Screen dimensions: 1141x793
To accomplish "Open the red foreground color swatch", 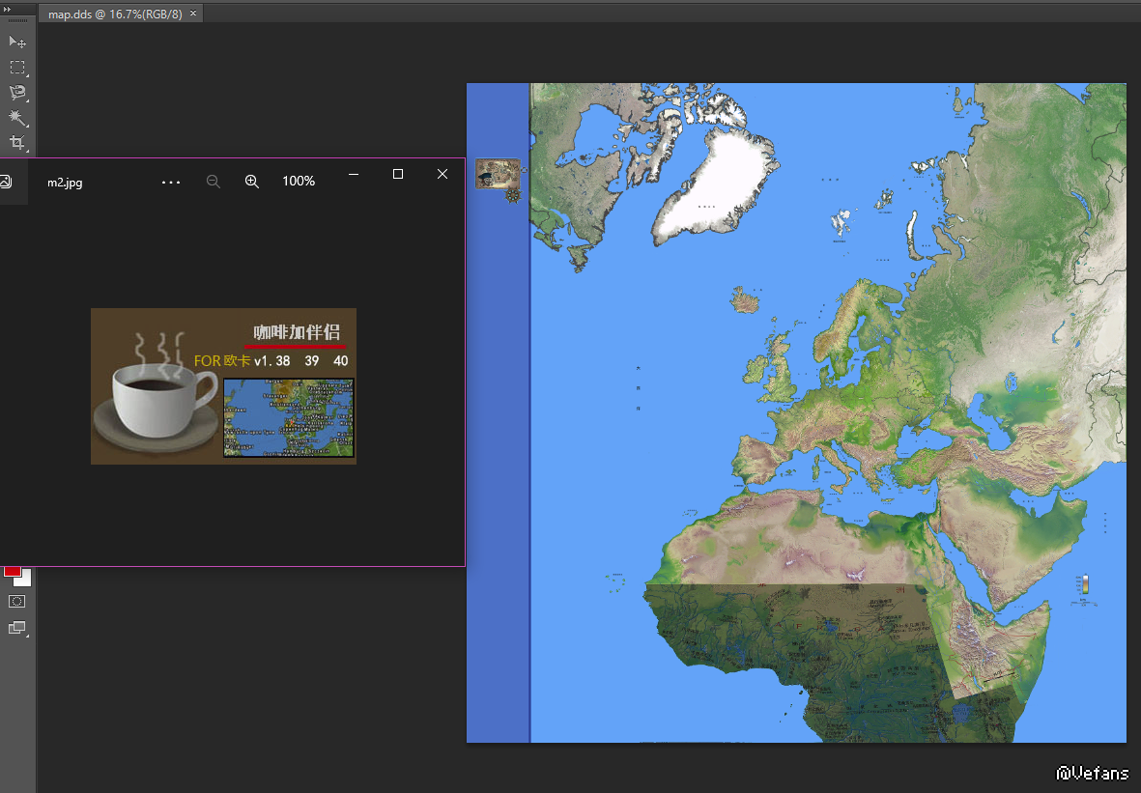I will point(12,571).
